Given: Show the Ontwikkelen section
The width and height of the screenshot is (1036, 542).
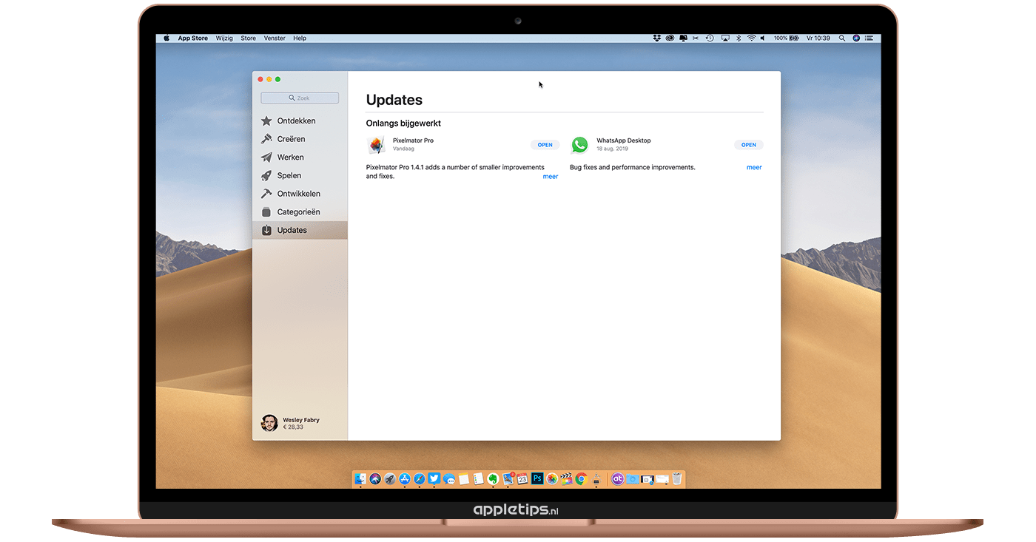Looking at the screenshot, I should [x=300, y=194].
